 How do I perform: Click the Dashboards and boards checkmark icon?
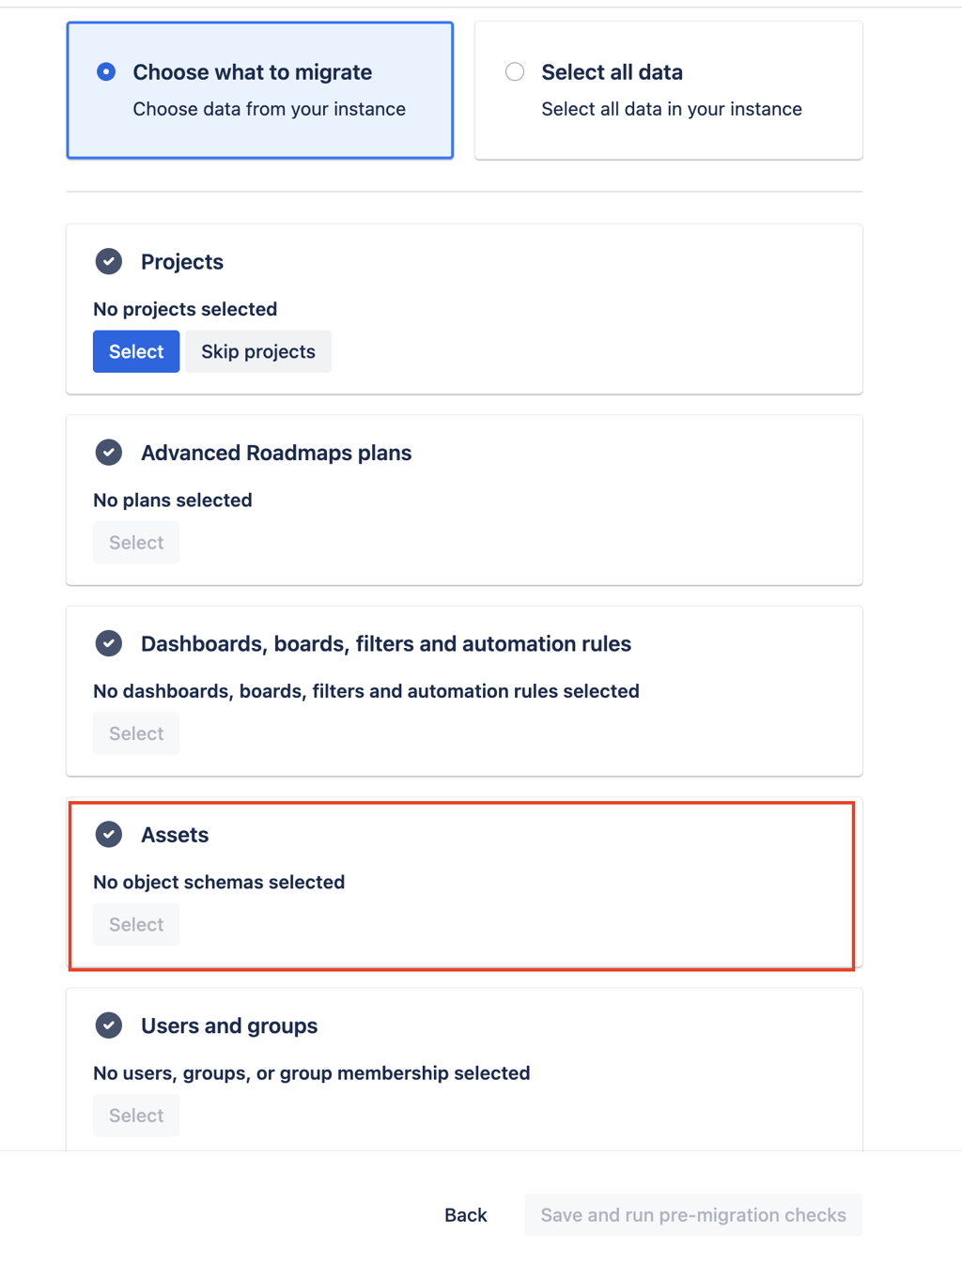pos(109,643)
